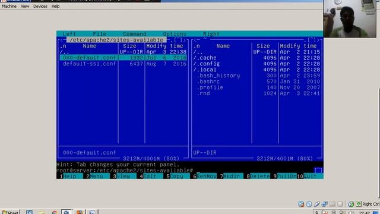Image resolution: width=380 pixels, height=214 pixels.
Task: Click the Right Ctrl host key label
Action: point(371,204)
